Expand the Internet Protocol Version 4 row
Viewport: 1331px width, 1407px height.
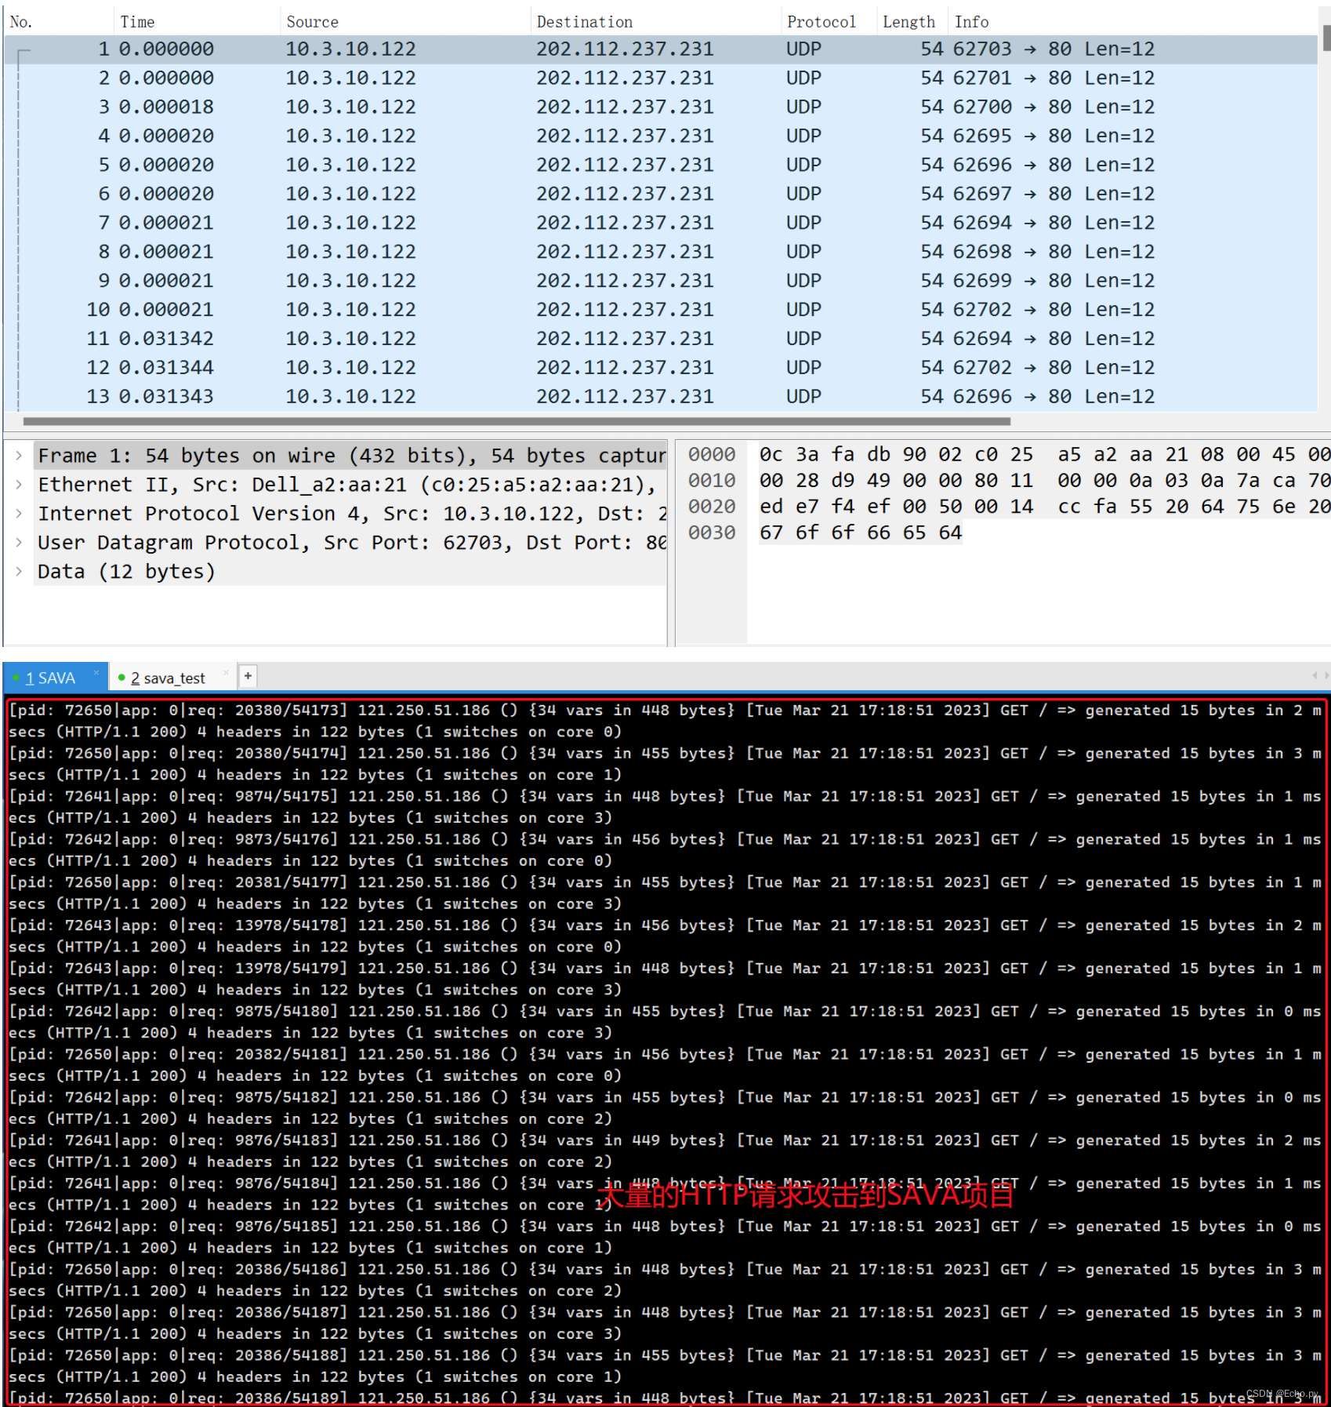point(18,514)
